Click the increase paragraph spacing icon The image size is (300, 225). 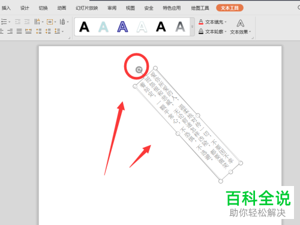tap(38, 31)
